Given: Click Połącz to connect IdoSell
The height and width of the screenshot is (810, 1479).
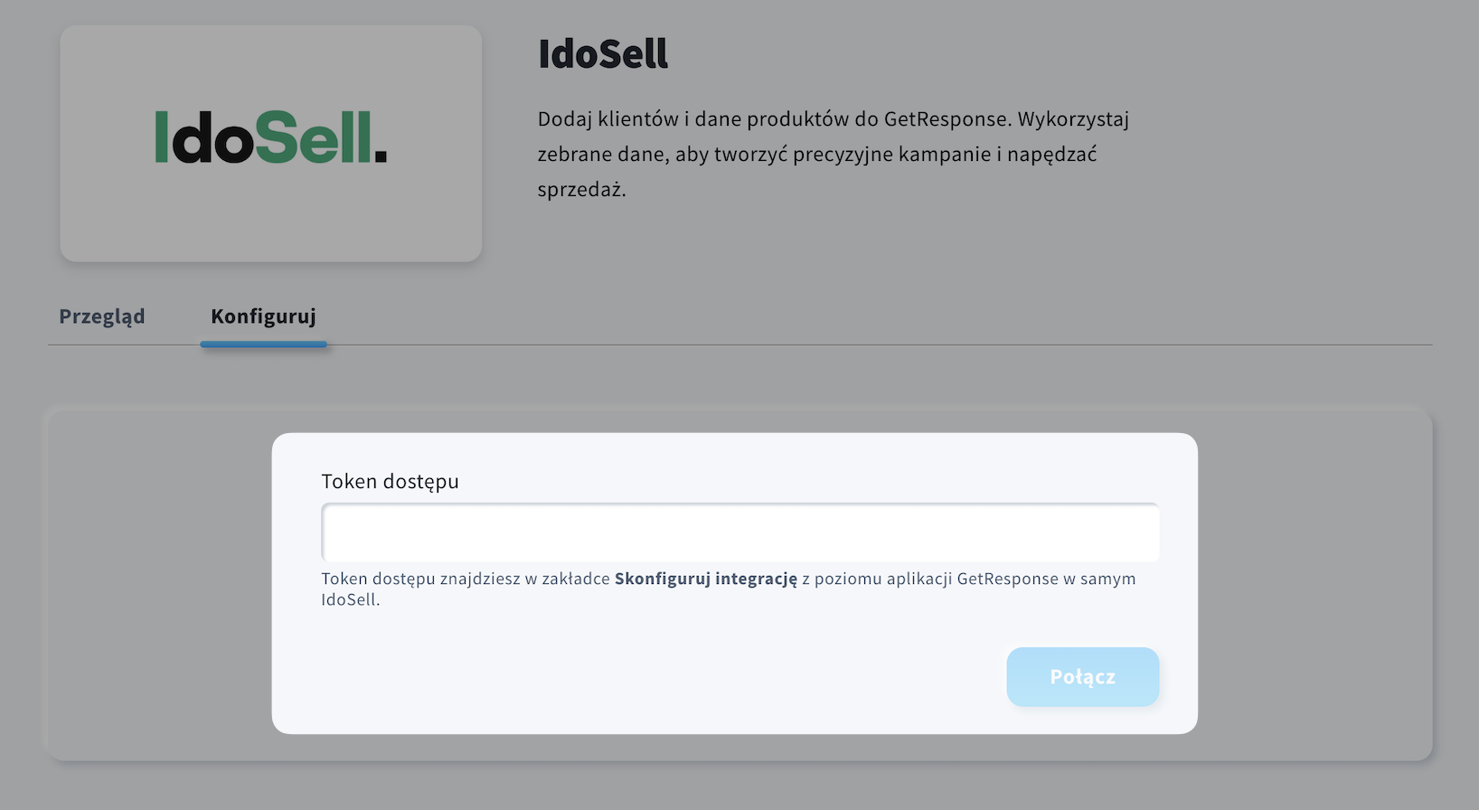Looking at the screenshot, I should pos(1082,676).
